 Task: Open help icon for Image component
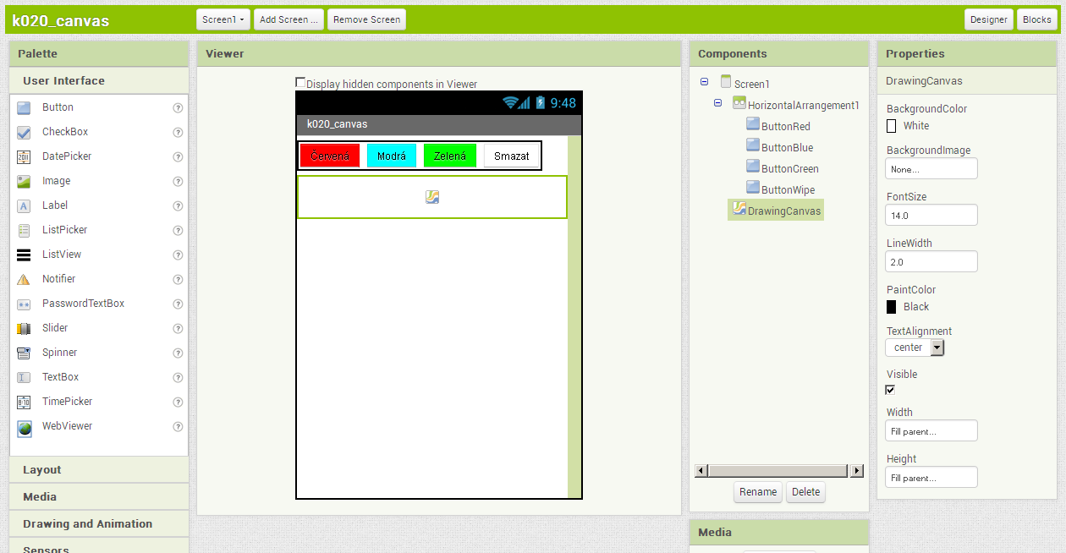(x=178, y=182)
